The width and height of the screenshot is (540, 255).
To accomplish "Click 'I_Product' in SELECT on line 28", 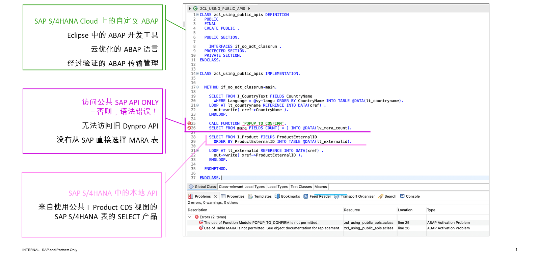I will pos(248,137).
